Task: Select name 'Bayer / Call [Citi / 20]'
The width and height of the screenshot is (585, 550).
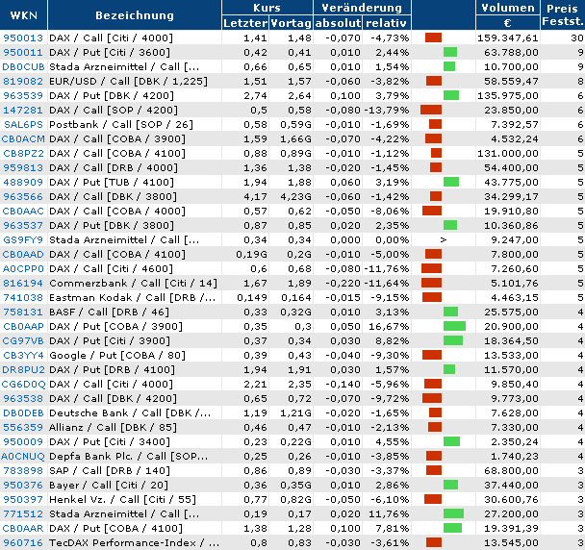Action: (x=109, y=486)
